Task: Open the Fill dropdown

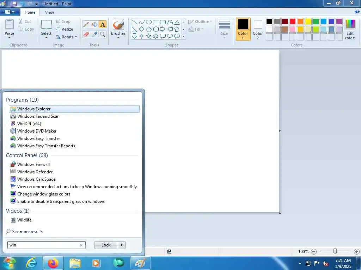Action: (196, 29)
